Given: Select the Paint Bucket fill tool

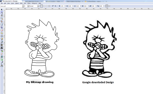Looking at the screenshot, I should (2, 57).
